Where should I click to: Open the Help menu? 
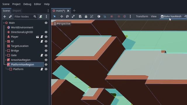[x=47, y=4]
